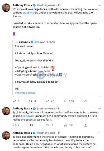Share the second tweet via share icon
Image resolution: width=104 pixels, height=151 pixels.
pos(86,125)
